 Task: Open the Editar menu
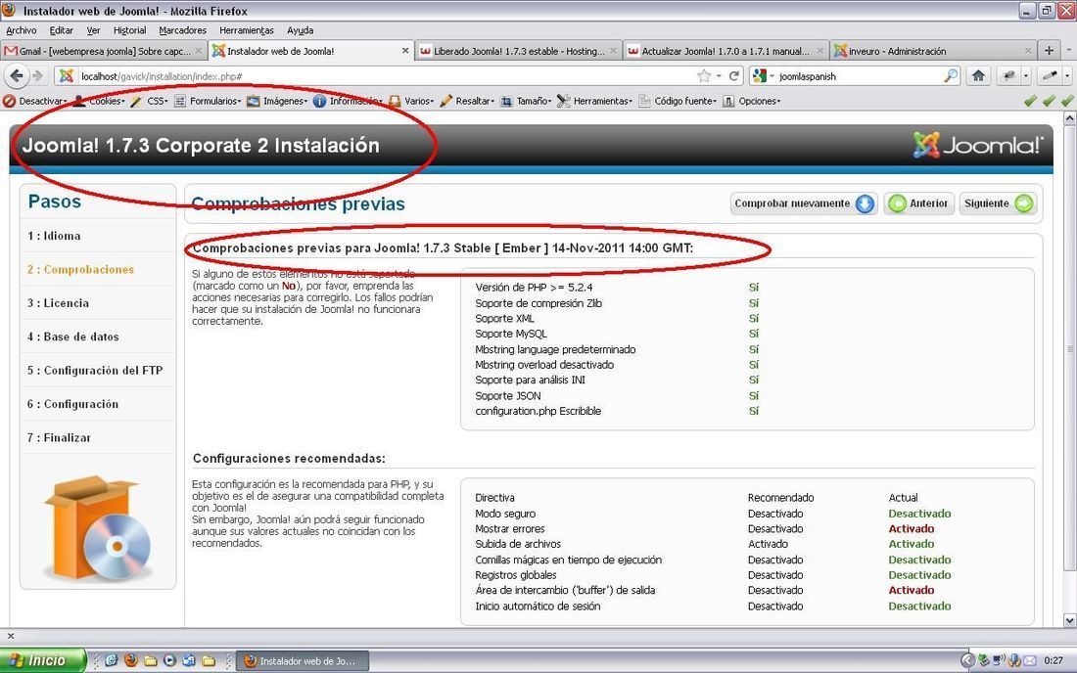click(x=61, y=30)
